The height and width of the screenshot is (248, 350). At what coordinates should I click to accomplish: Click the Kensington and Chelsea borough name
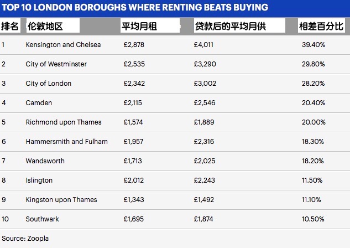pyautogui.click(x=63, y=45)
